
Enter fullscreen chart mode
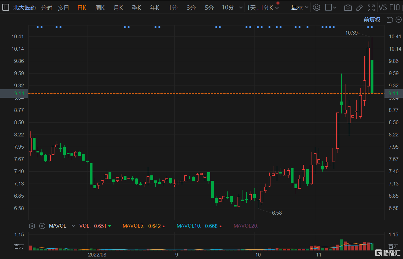(371, 8)
